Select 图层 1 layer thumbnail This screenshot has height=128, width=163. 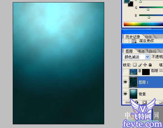pos(133,82)
